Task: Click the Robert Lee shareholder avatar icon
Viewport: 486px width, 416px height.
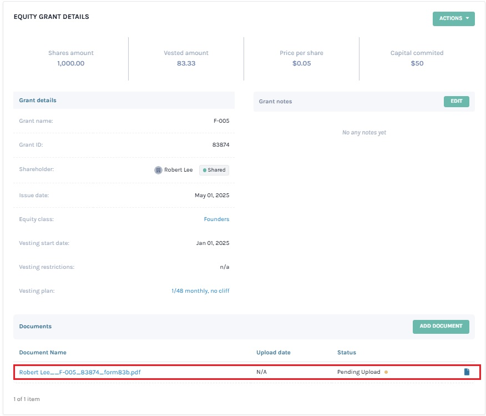Action: pos(158,170)
